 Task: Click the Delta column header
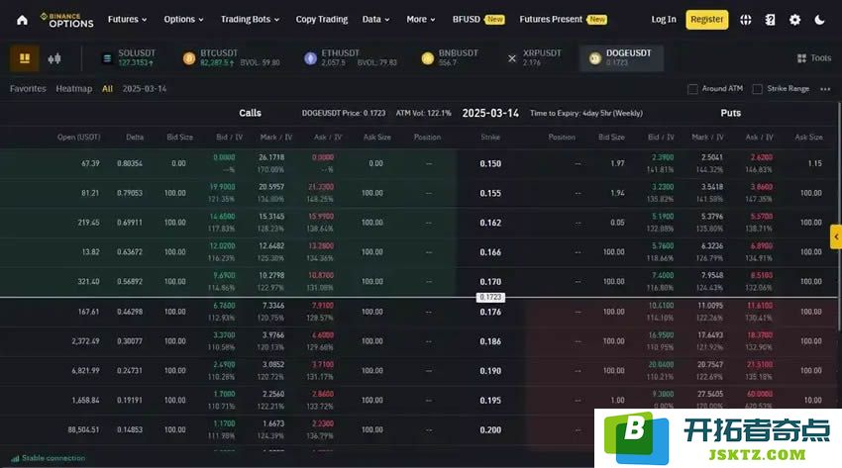coord(135,138)
